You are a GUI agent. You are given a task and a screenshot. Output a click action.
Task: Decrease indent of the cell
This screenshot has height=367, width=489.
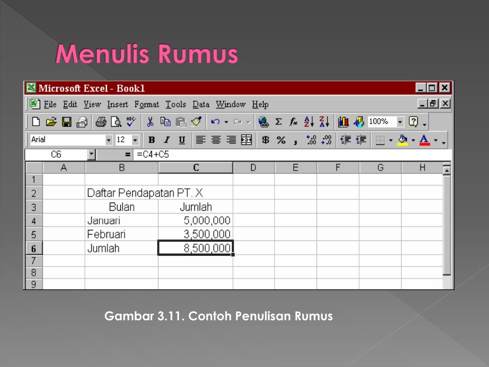pos(346,140)
